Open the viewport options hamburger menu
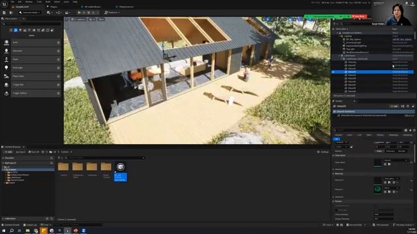417x234 pixels. coord(66,19)
